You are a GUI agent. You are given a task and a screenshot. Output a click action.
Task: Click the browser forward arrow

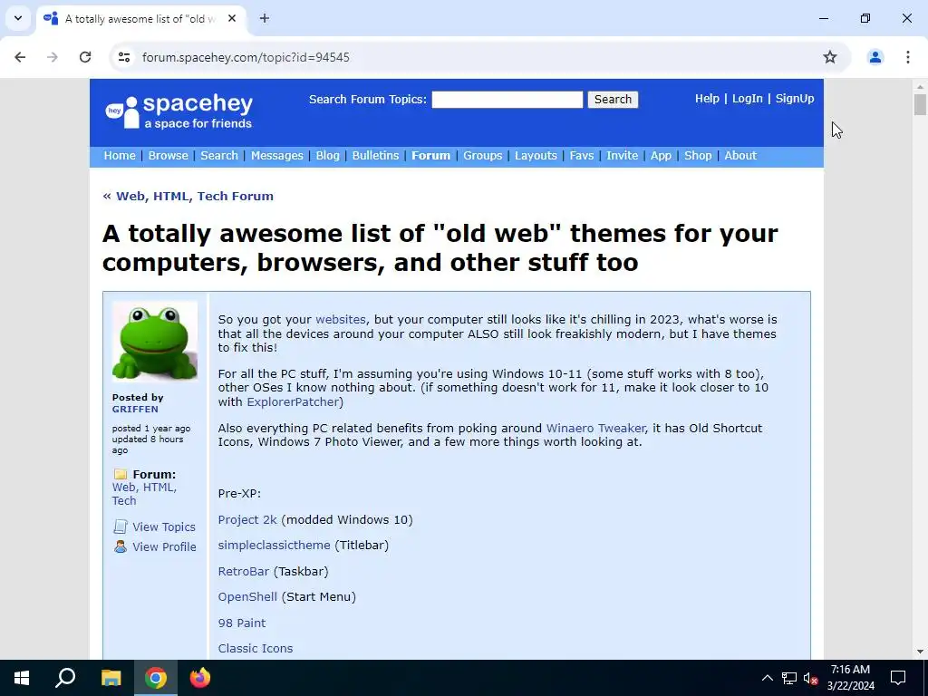click(x=53, y=57)
